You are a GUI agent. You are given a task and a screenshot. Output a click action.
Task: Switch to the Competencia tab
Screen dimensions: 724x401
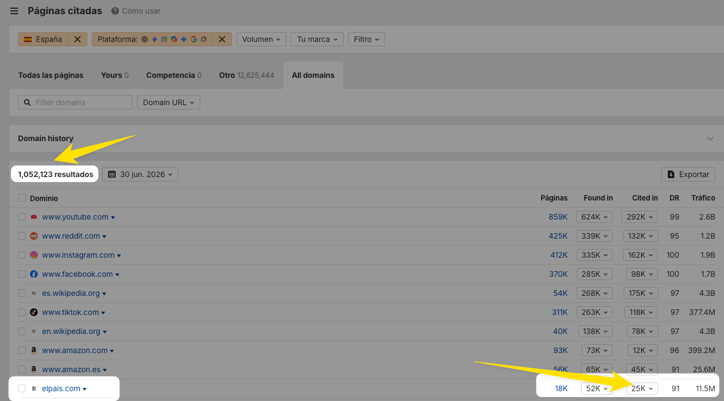pos(173,75)
